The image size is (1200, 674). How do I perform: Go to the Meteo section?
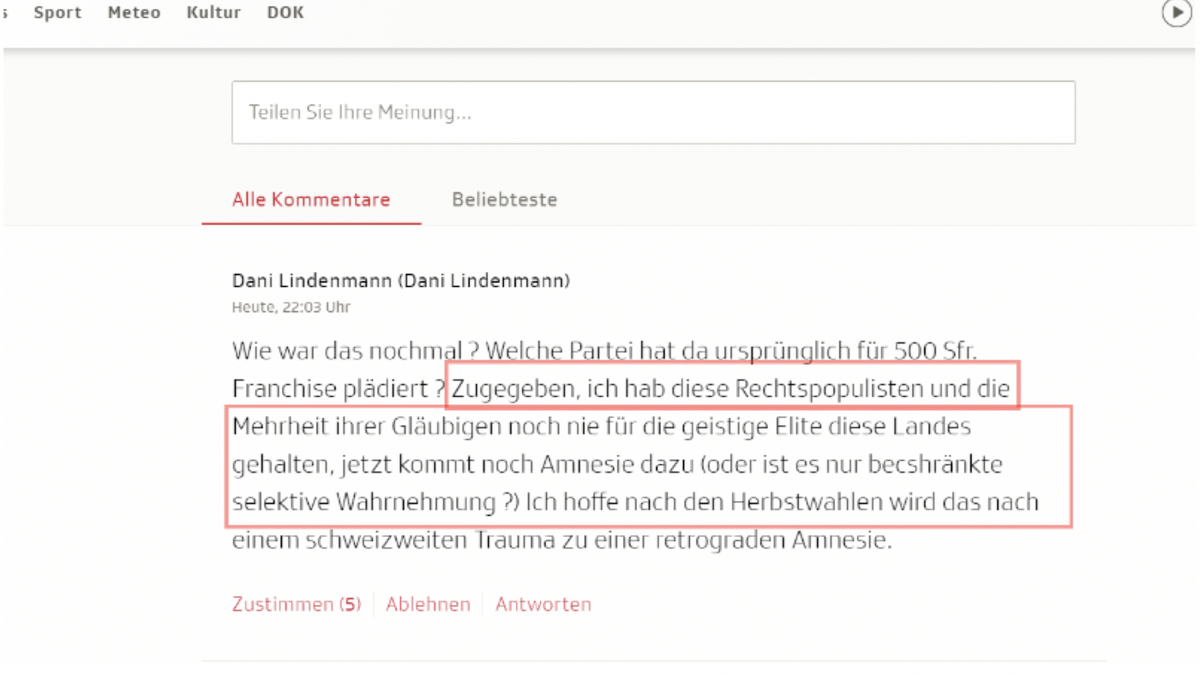click(134, 13)
